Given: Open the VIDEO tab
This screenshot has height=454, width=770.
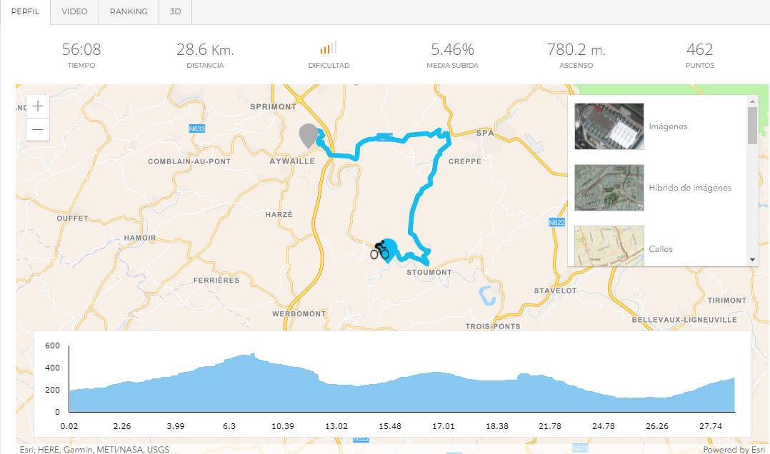Looking at the screenshot, I should pyautogui.click(x=74, y=12).
